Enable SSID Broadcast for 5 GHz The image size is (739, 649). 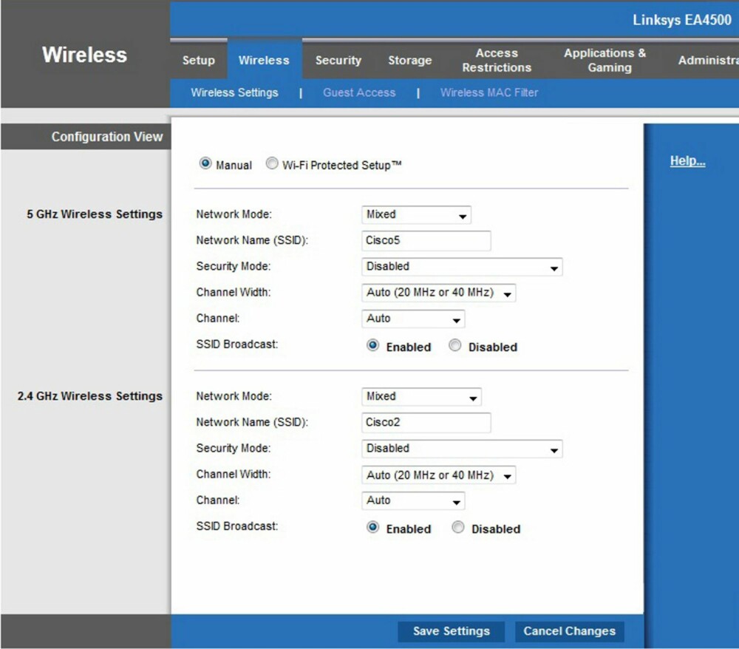pos(372,345)
